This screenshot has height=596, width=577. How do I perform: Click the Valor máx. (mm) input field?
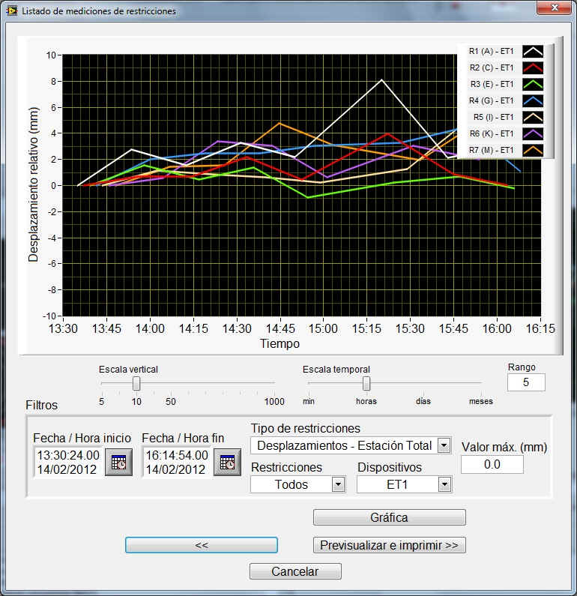[x=492, y=465]
